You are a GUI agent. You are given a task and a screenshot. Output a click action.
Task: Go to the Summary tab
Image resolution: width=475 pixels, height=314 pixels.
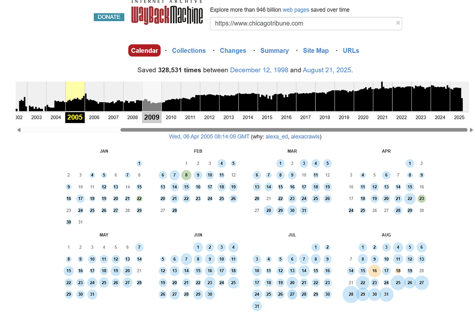click(x=274, y=51)
